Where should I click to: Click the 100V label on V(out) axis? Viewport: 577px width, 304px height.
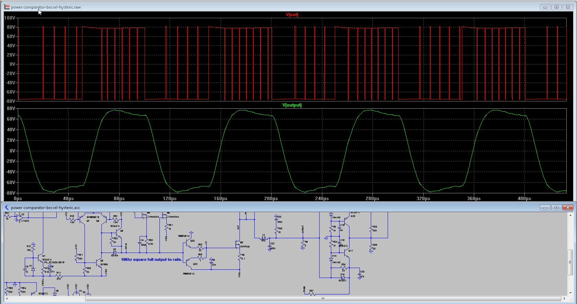pyautogui.click(x=10, y=18)
